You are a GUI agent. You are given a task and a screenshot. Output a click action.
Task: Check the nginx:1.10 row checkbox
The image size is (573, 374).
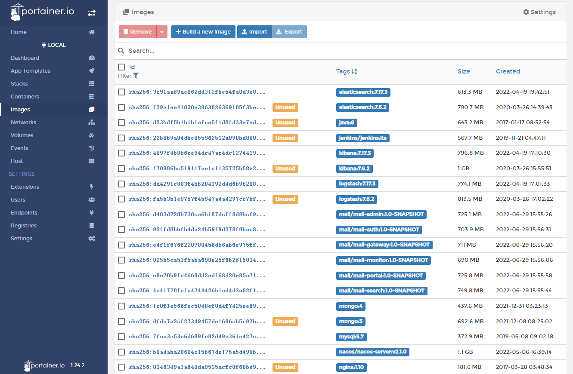[121, 367]
